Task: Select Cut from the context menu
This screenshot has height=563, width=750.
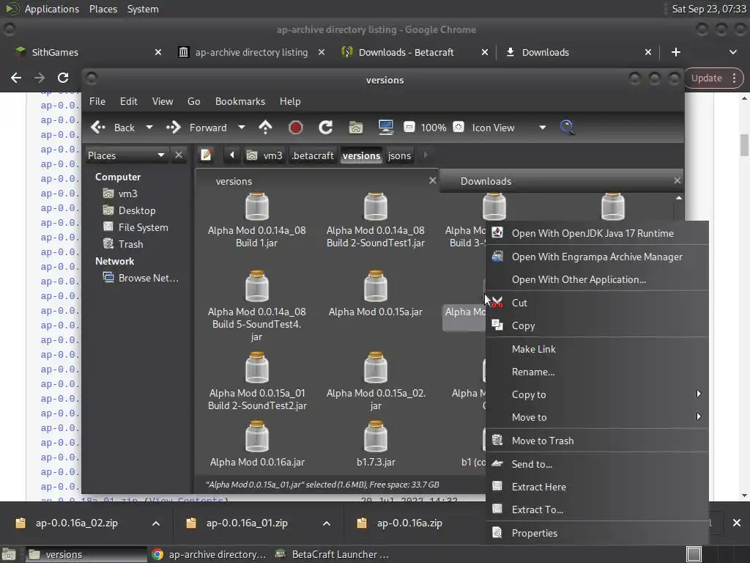Action: (597, 303)
